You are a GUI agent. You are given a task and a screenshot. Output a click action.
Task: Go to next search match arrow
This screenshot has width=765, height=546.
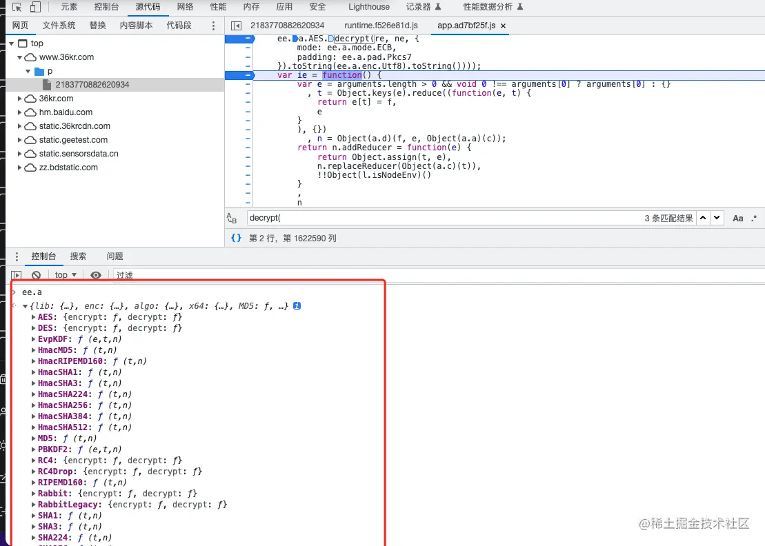click(x=717, y=218)
